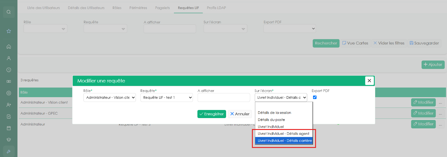Choose Détails du poste option
This screenshot has height=157, width=447.
(x=284, y=120)
